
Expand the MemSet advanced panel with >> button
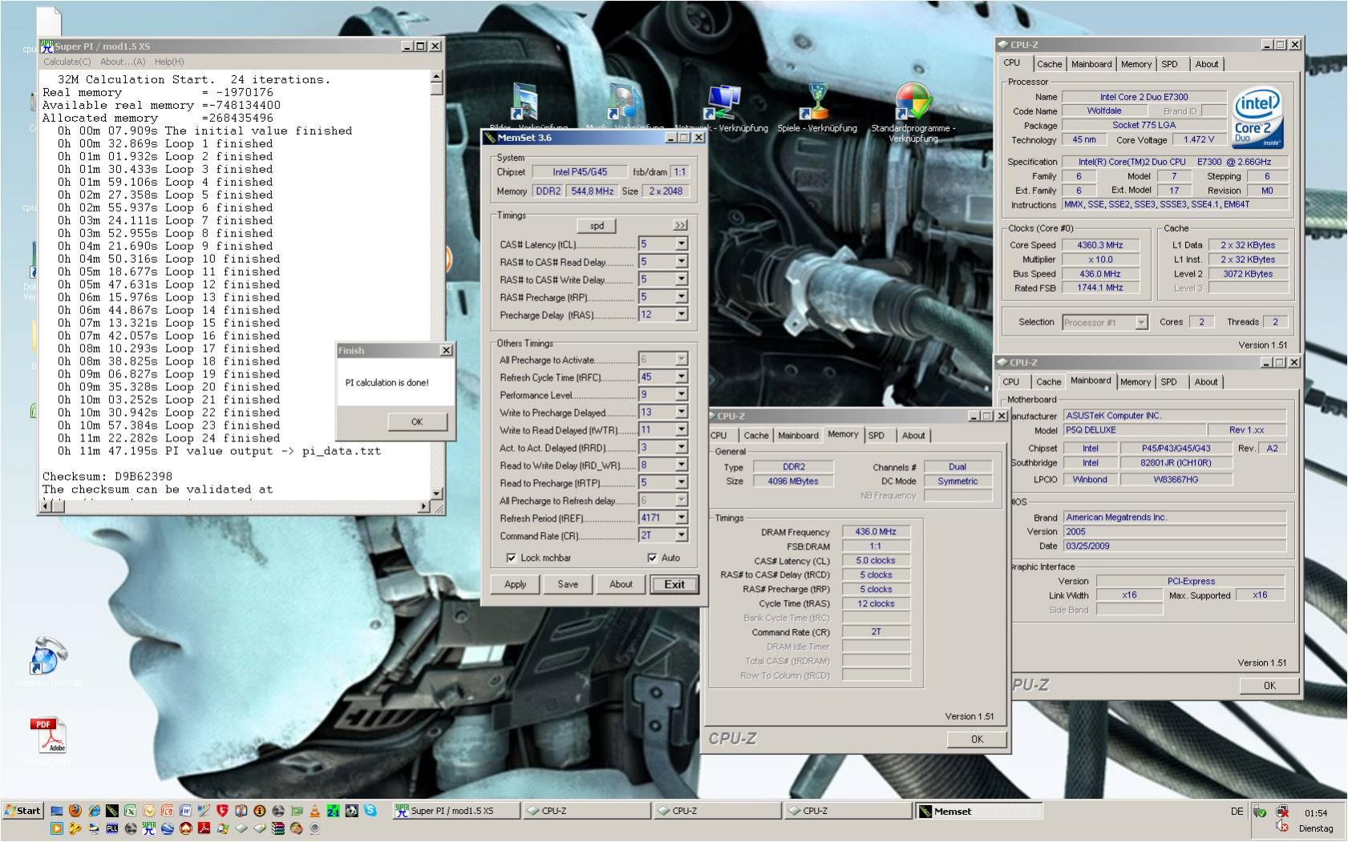point(680,226)
